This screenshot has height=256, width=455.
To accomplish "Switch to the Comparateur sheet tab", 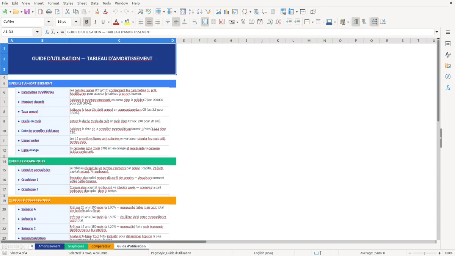I will [101, 246].
